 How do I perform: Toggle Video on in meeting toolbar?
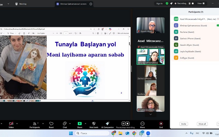coord(11,125)
